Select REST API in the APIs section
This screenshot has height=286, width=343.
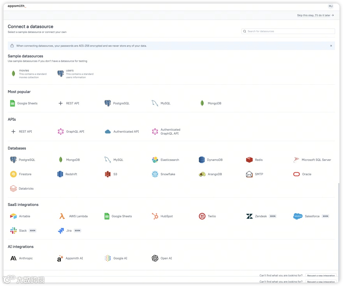[x=22, y=131]
